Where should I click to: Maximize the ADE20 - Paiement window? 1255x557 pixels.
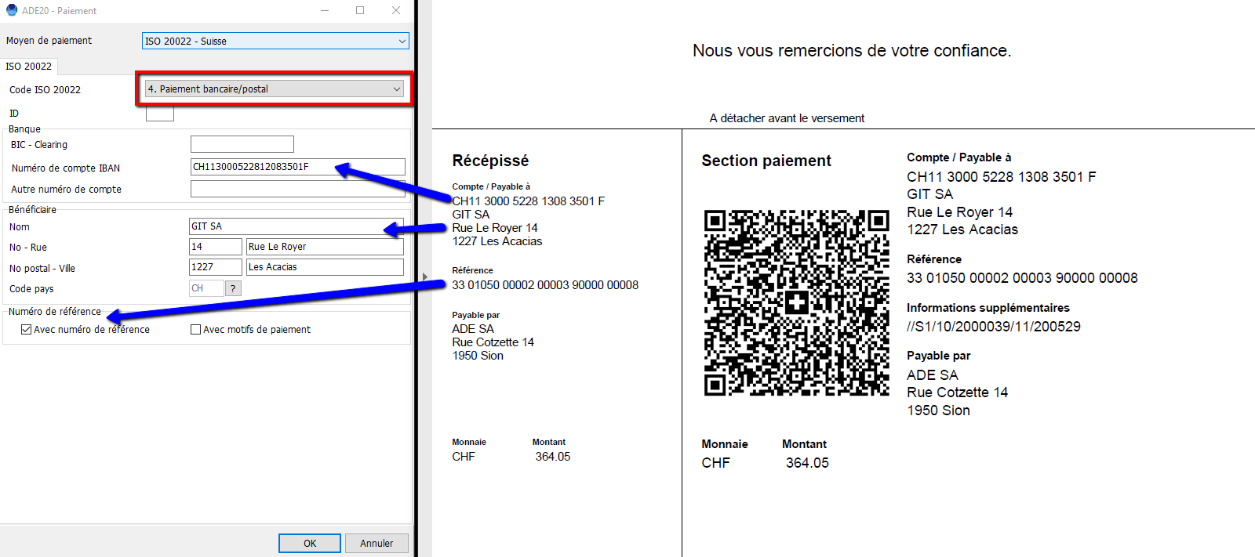pyautogui.click(x=360, y=10)
